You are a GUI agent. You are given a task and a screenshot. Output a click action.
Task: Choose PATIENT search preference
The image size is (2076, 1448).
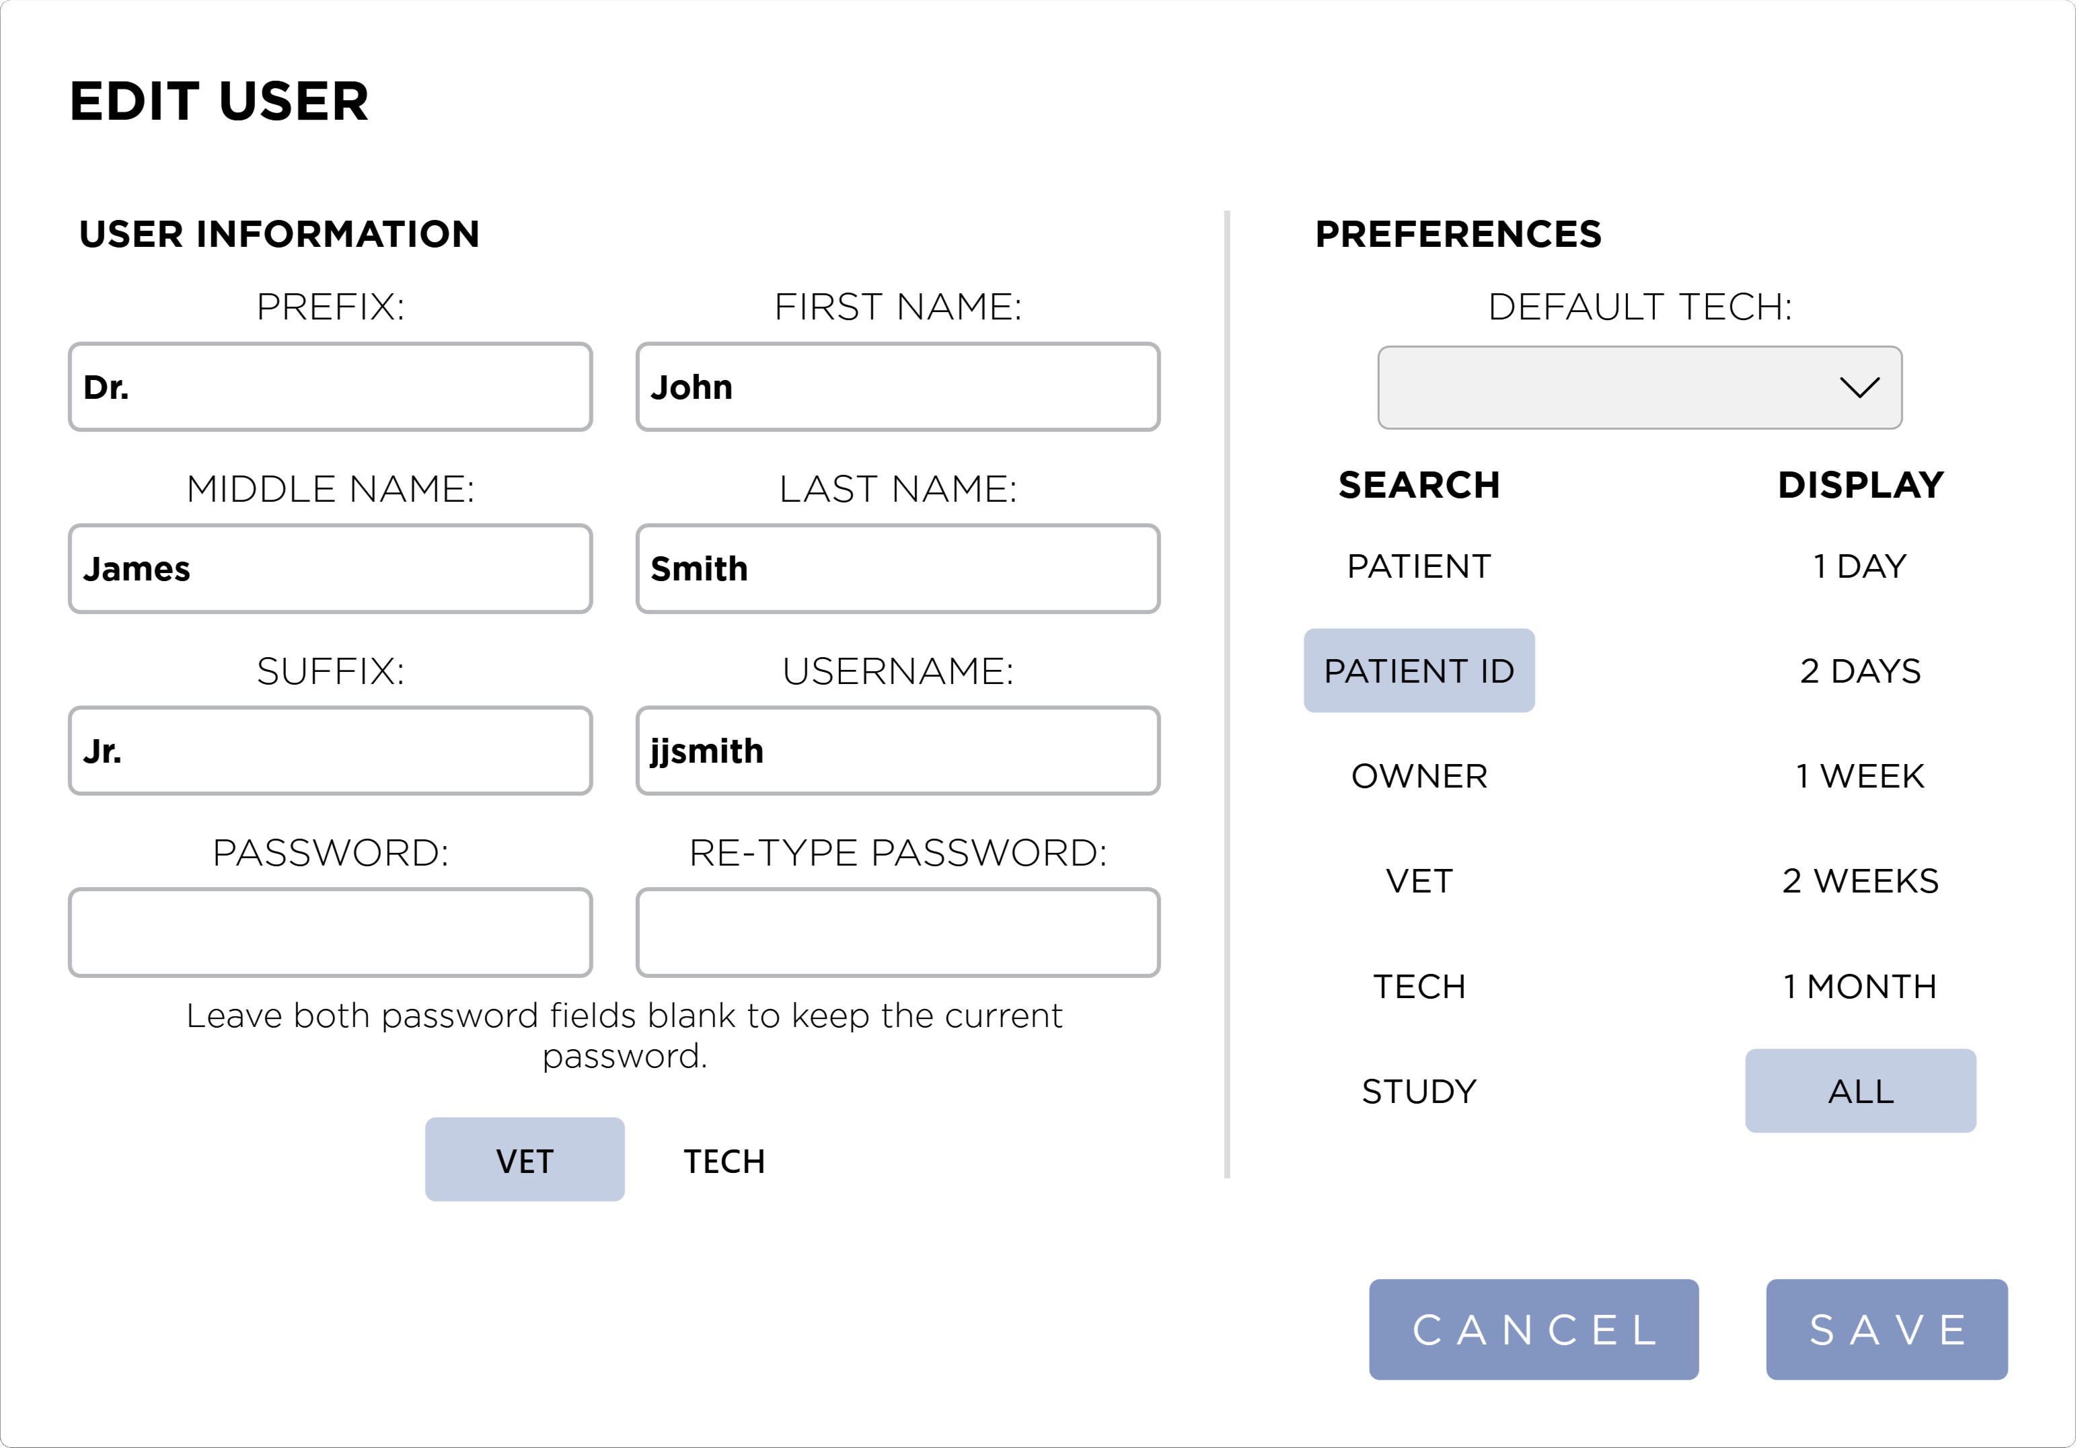[1419, 567]
